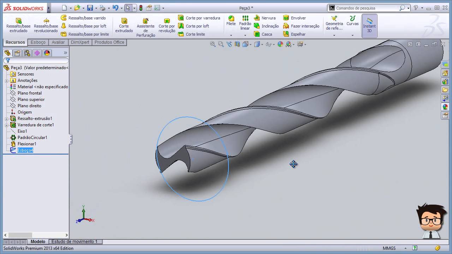
Task: Select the Nervura command
Action: point(264,18)
